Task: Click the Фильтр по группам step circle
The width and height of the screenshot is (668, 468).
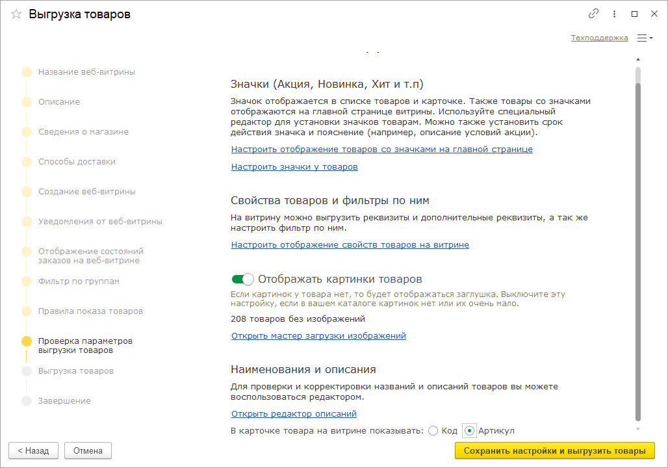Action: click(x=27, y=281)
